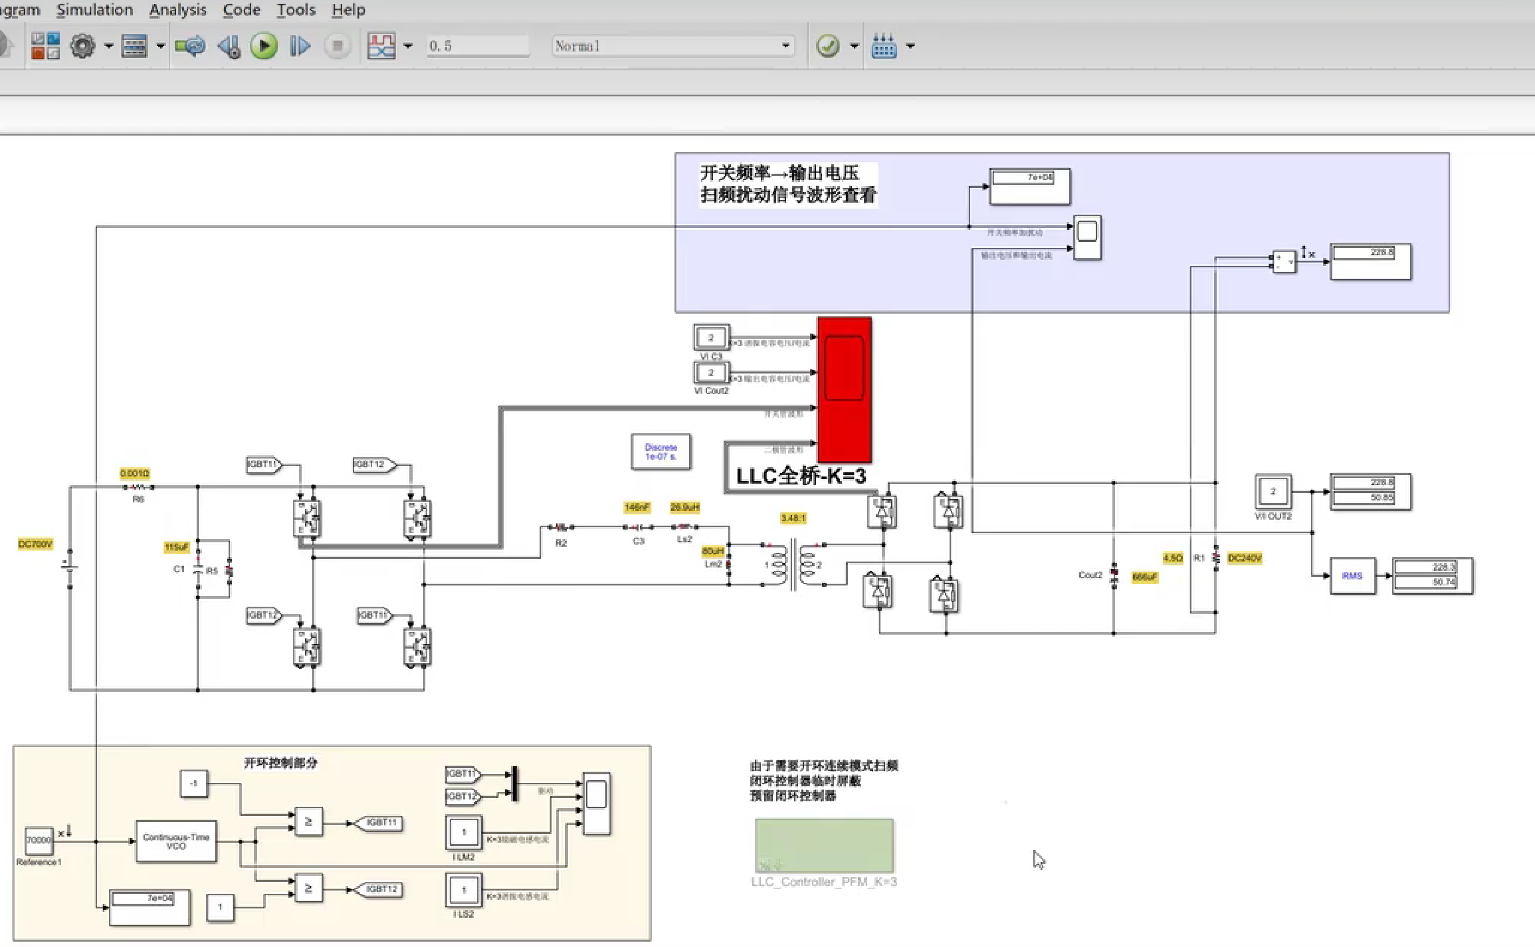Click the Step Forward icon
1535x947 pixels.
tap(300, 46)
